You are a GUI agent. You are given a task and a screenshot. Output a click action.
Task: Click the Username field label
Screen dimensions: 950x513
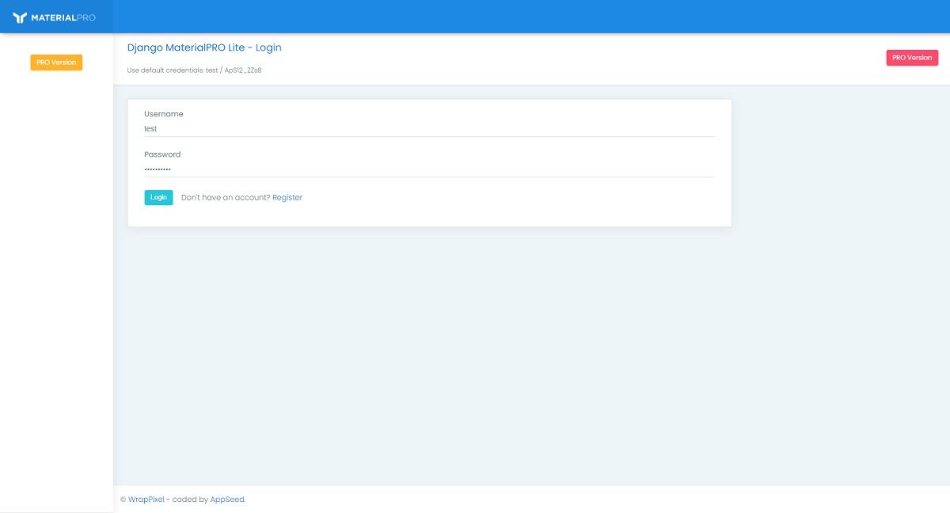pos(164,114)
